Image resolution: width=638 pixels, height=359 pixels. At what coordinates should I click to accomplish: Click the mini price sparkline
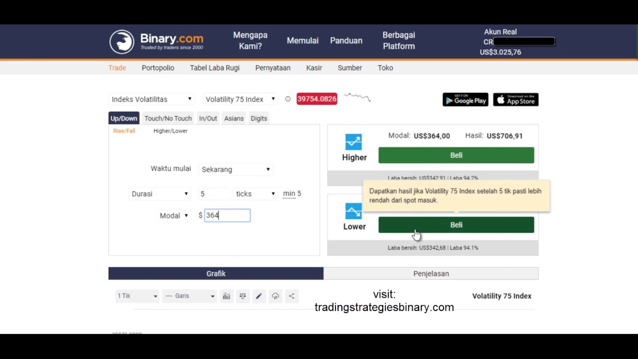point(357,97)
